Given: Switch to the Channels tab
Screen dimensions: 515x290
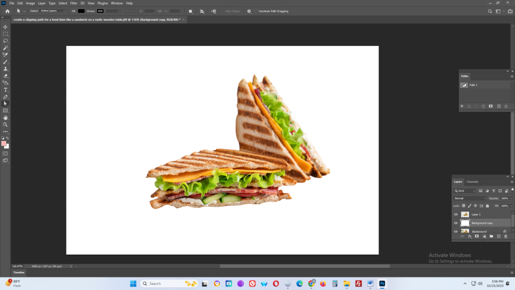Looking at the screenshot, I should pos(472,182).
